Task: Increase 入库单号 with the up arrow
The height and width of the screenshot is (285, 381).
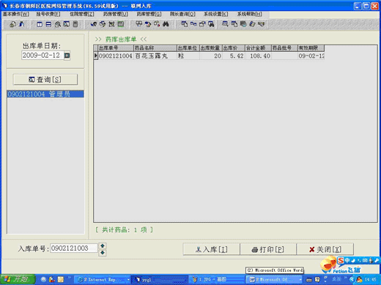Action: point(103,246)
